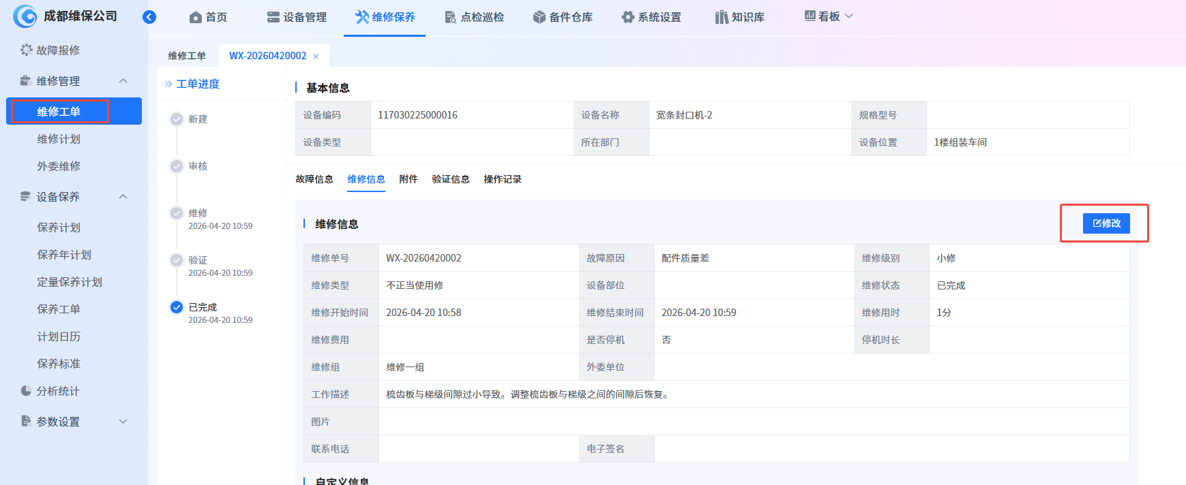Click the 故障报修 gear icon in sidebar
Image resolution: width=1186 pixels, height=485 pixels.
pos(27,50)
